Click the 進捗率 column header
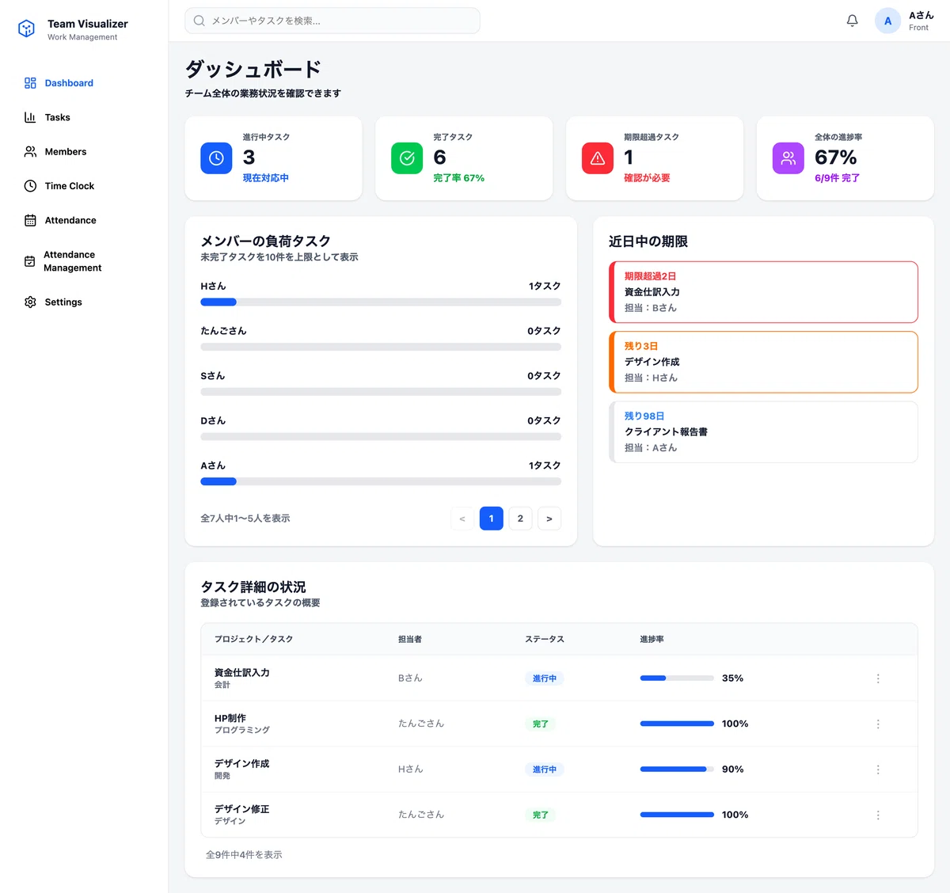 pos(652,639)
